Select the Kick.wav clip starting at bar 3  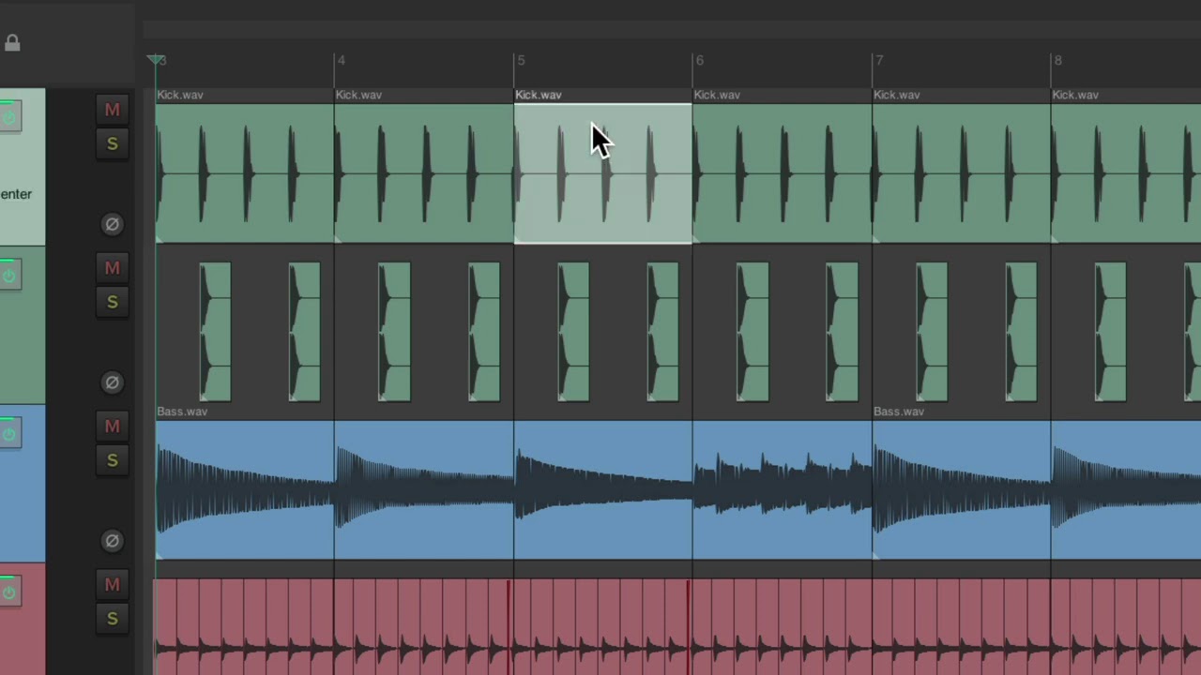pos(245,173)
